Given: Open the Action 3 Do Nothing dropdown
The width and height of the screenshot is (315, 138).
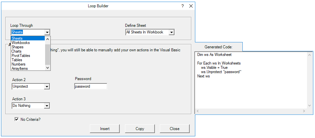Looking at the screenshot, I should point(47,106).
